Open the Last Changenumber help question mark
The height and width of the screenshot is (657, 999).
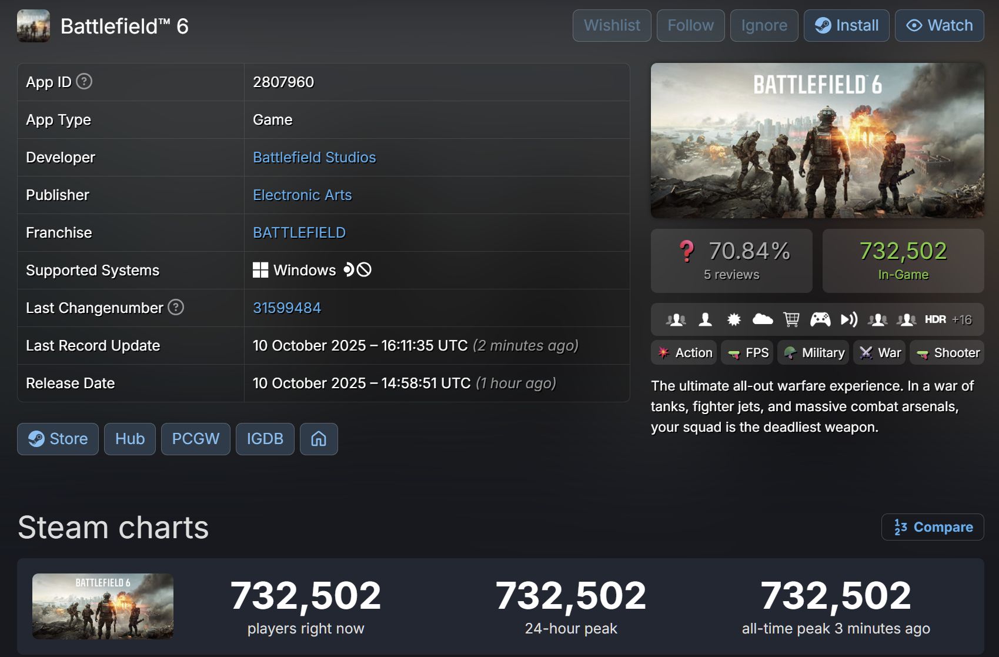click(x=176, y=307)
